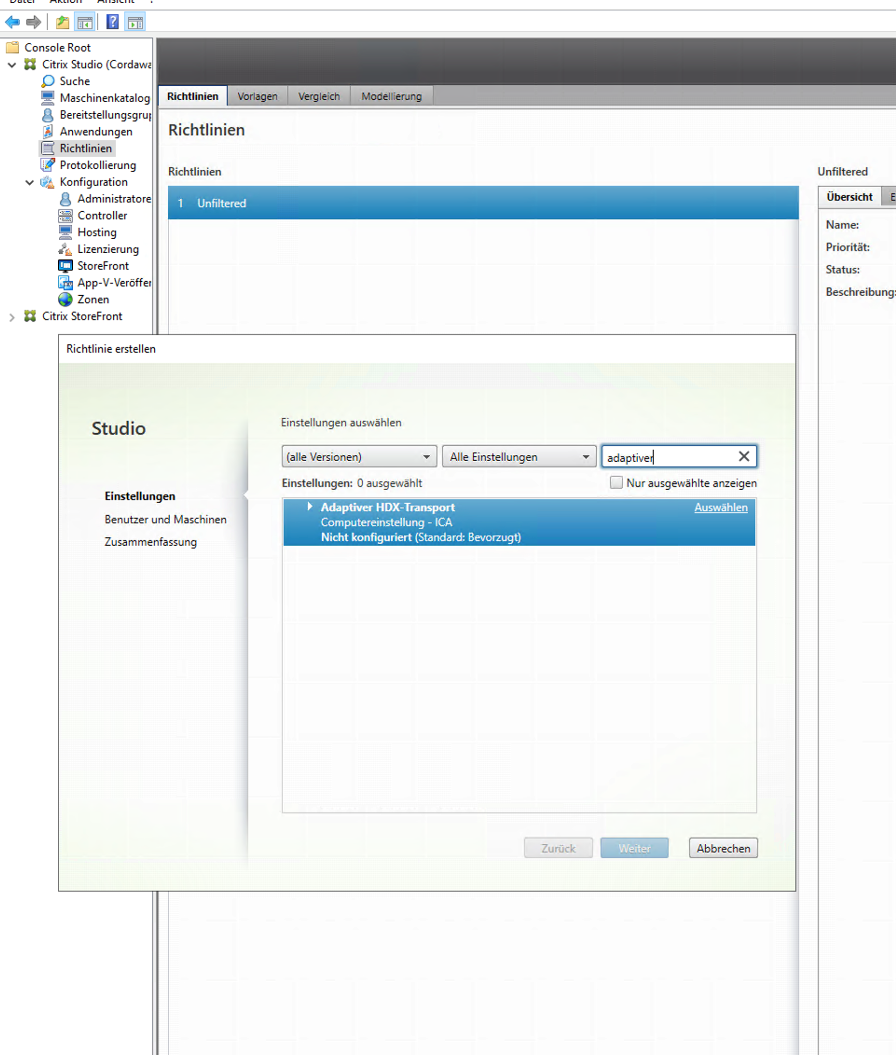Switch to the Vergleich tab

click(319, 96)
